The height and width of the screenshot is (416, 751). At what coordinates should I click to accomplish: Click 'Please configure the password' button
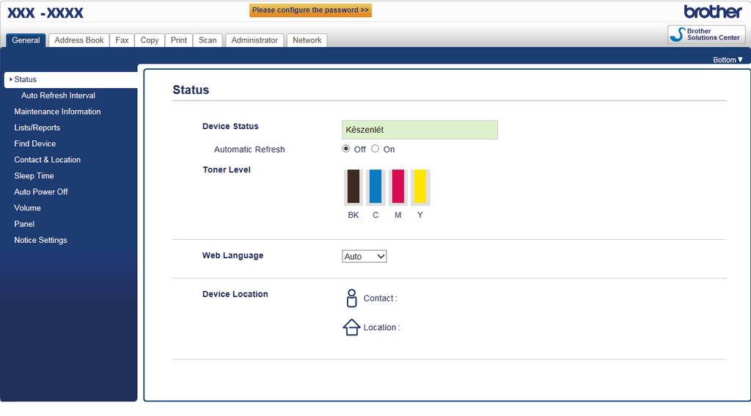pyautogui.click(x=310, y=10)
